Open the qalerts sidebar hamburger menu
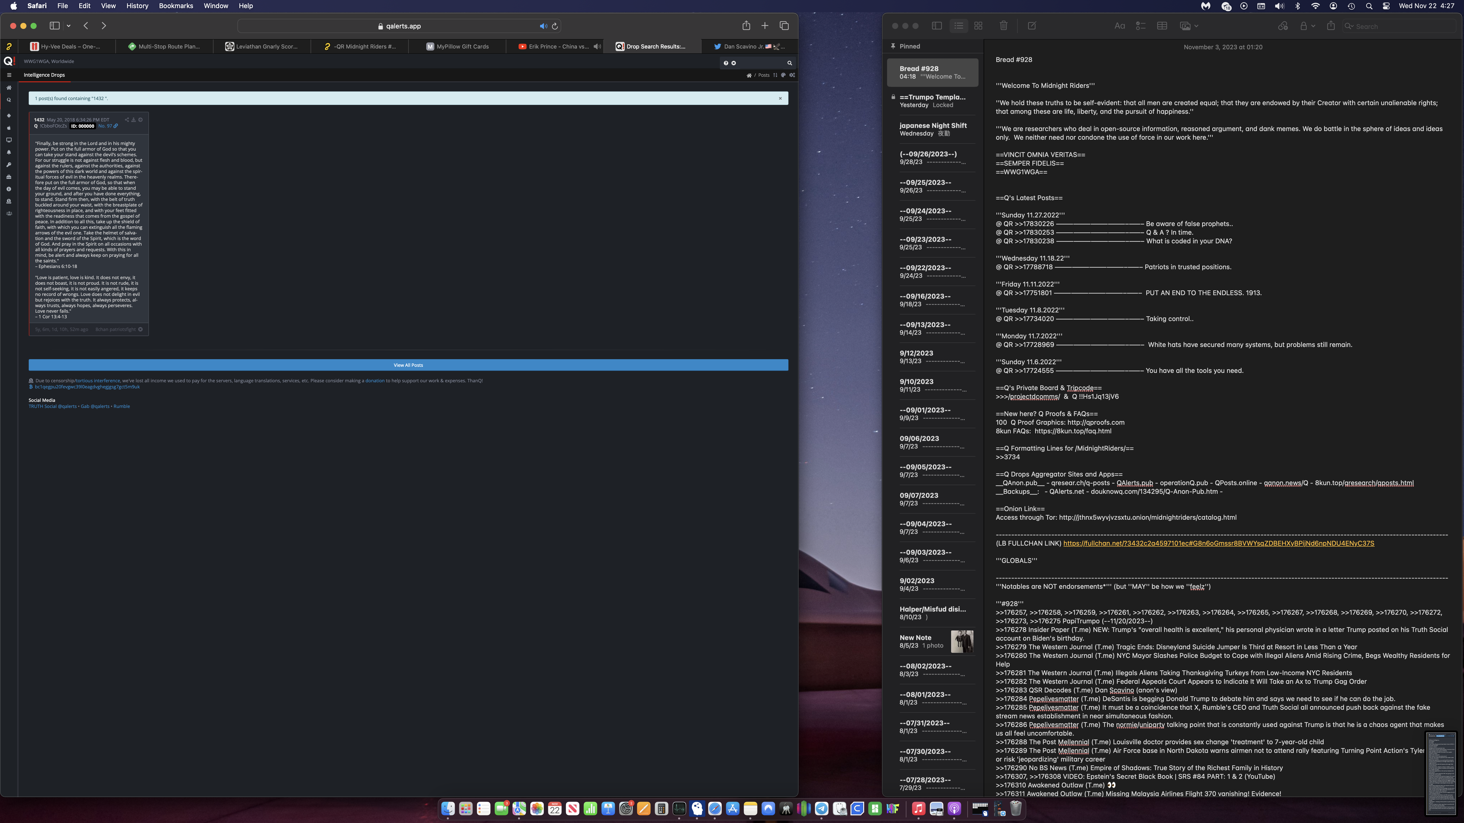This screenshot has height=823, width=1464. [9, 75]
